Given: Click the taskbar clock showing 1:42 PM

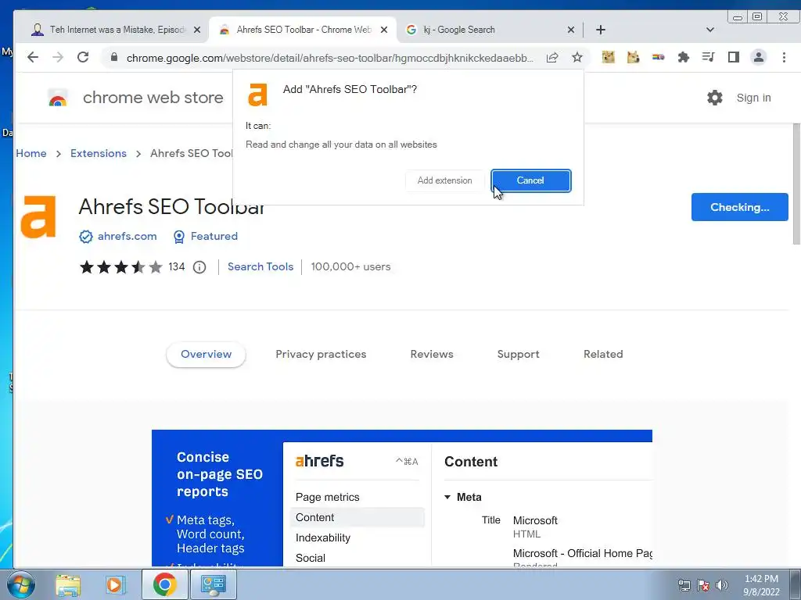Looking at the screenshot, I should pos(761,584).
